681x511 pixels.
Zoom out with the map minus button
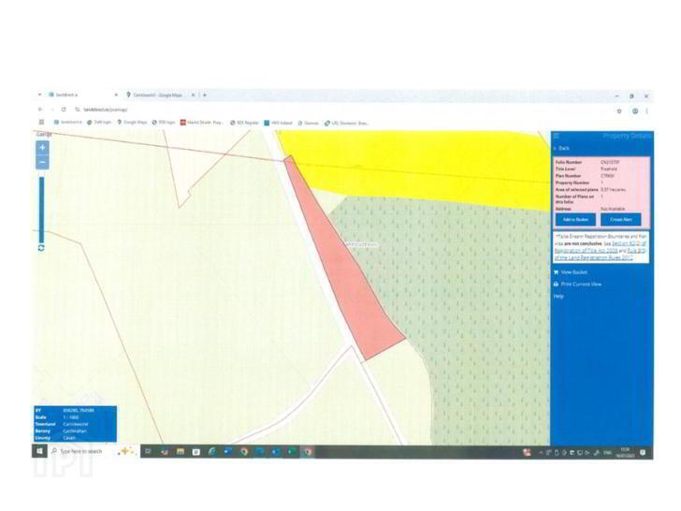click(42, 163)
